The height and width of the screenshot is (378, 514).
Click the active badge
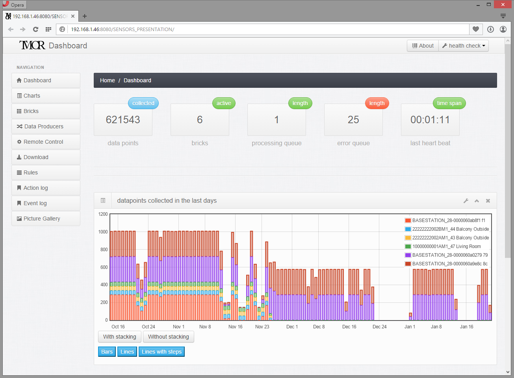pos(224,103)
